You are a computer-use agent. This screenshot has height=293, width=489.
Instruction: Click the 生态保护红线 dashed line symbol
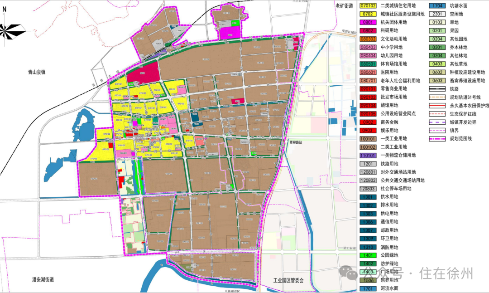tap(437, 114)
